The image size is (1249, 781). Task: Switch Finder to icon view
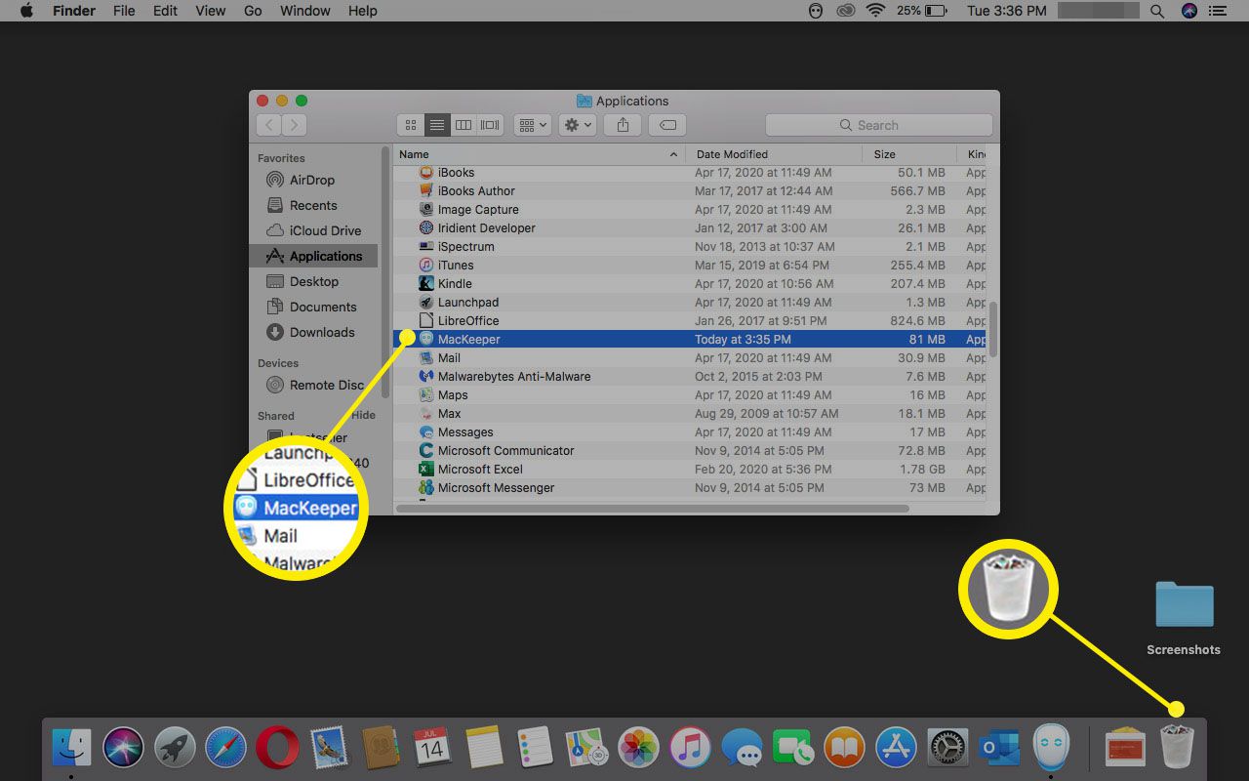410,125
